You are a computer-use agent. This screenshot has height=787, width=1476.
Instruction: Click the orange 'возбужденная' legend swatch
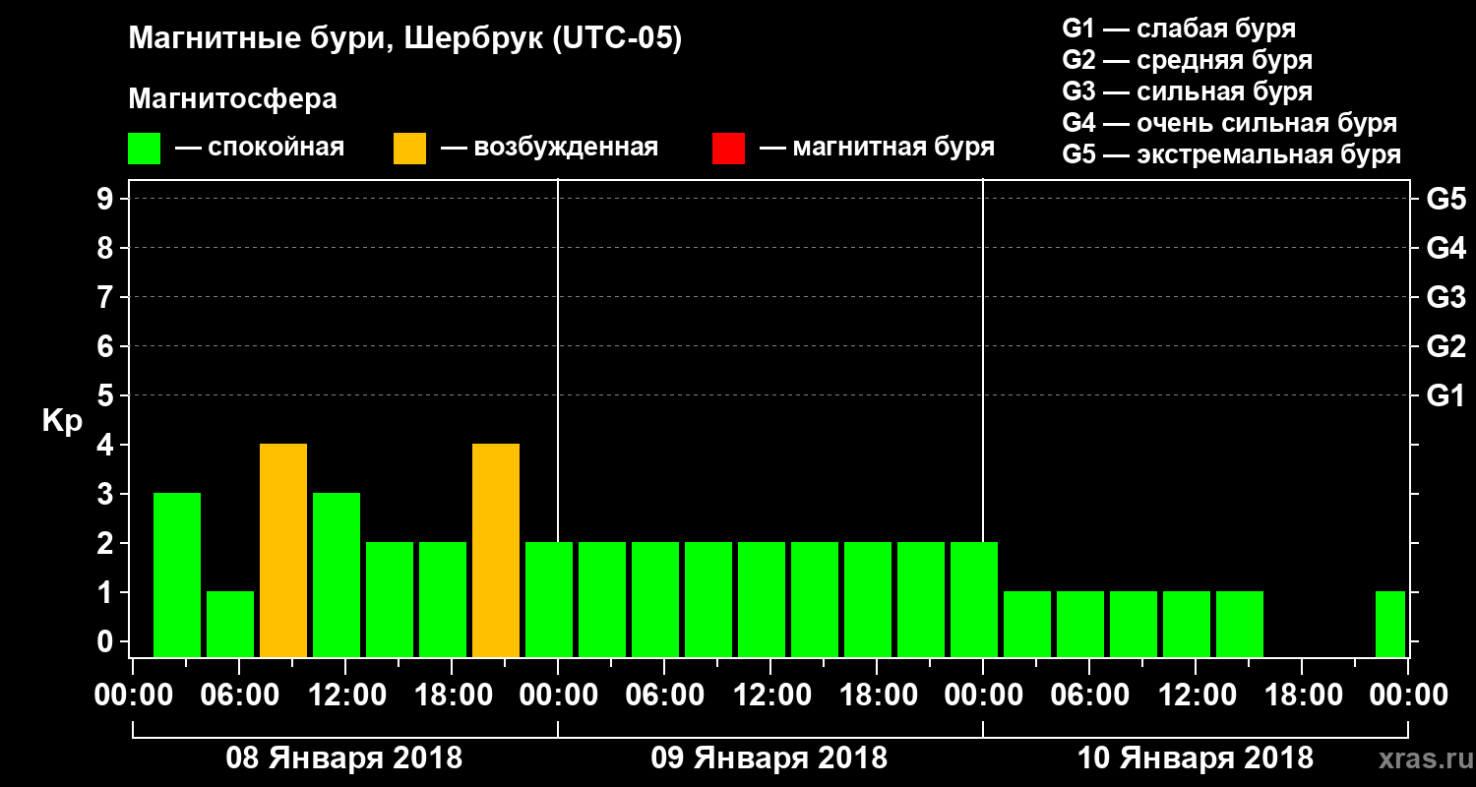[410, 149]
